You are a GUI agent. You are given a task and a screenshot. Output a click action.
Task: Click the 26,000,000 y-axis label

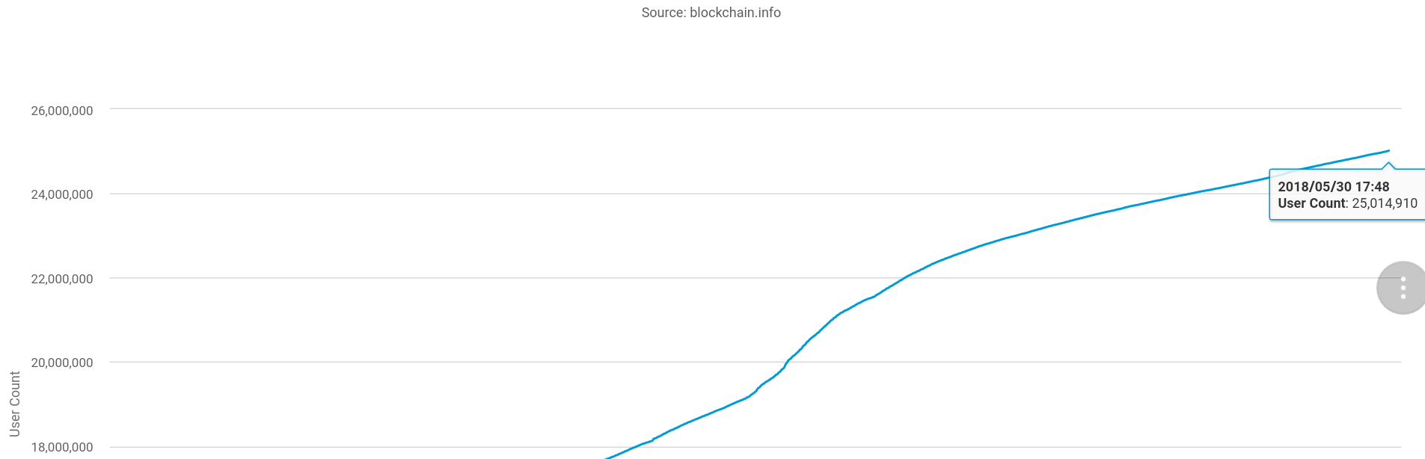click(62, 111)
